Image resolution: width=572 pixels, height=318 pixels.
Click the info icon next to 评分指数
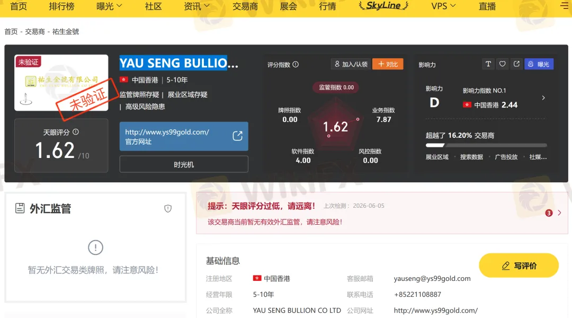pos(296,64)
